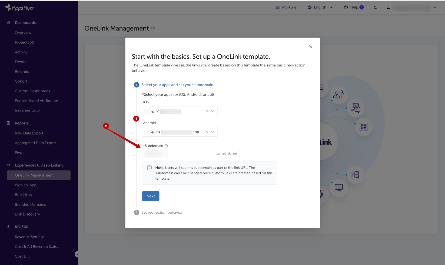Image resolution: width=445 pixels, height=265 pixels.
Task: Clear the selected iOS app
Action: click(x=207, y=111)
